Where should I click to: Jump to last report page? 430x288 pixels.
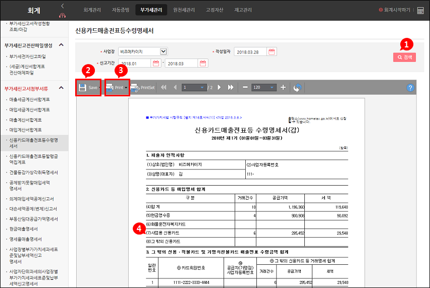click(231, 87)
